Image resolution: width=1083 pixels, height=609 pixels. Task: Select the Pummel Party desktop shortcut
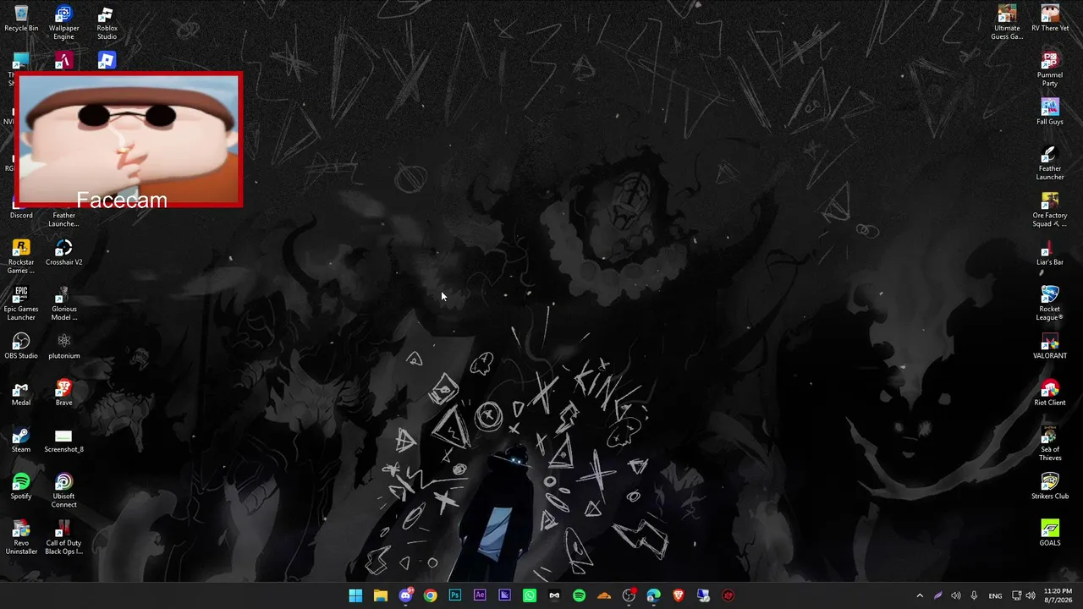pos(1050,69)
